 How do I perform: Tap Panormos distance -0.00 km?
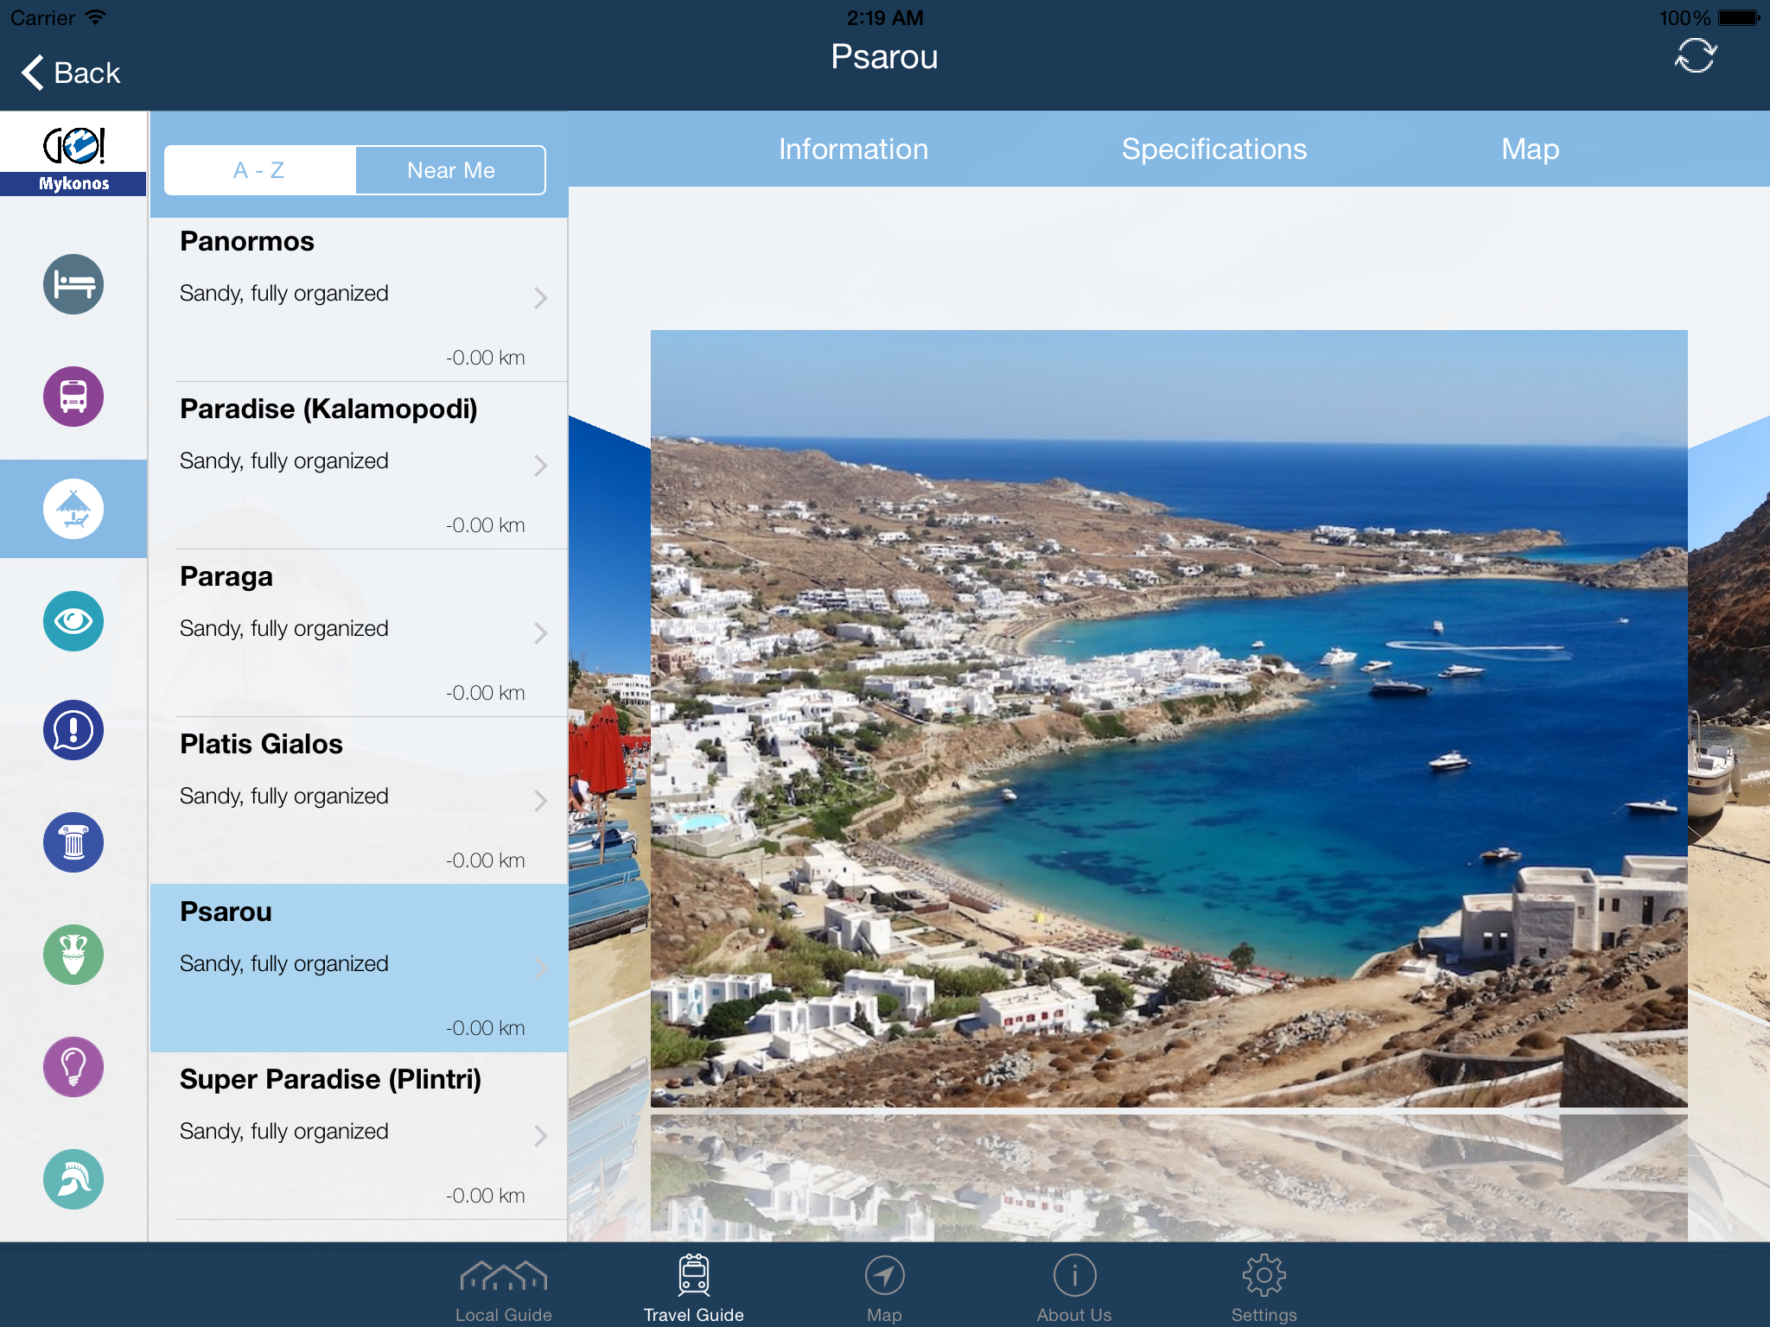(485, 358)
